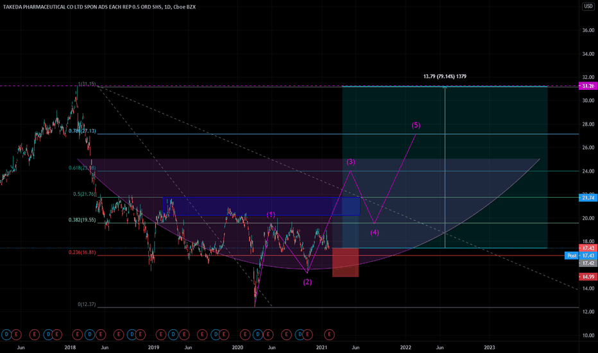This screenshot has height=353, width=598.
Task: Select the dividend marker just before 2019
Action: [132, 334]
